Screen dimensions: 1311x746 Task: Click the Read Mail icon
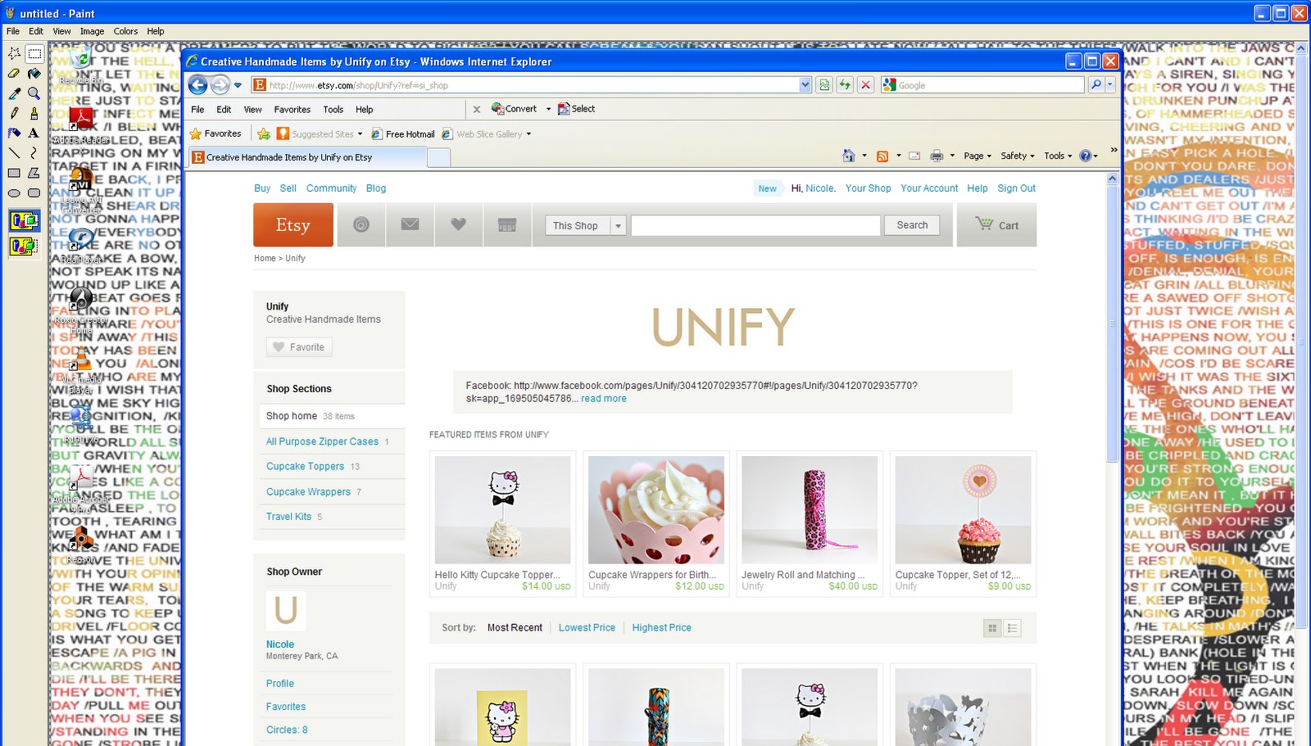914,156
